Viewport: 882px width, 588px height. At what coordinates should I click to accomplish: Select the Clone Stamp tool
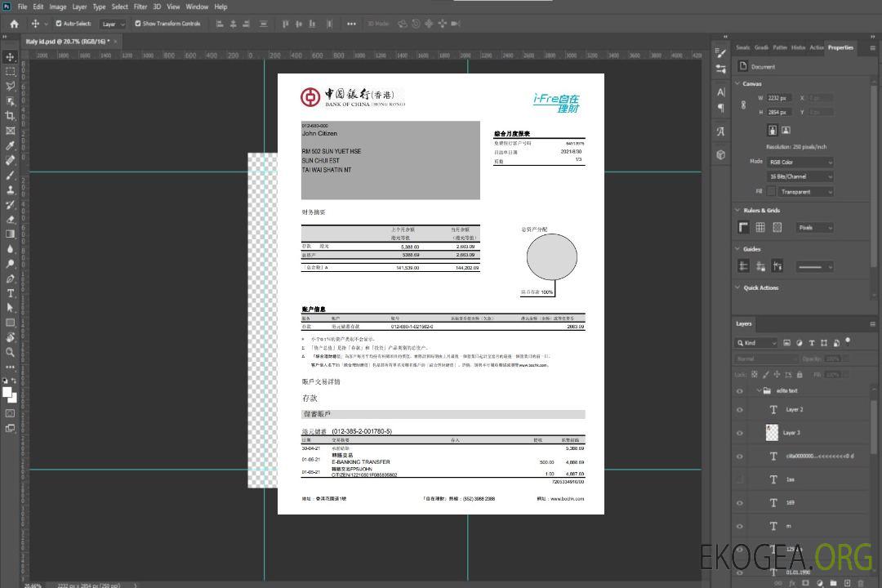[10, 189]
